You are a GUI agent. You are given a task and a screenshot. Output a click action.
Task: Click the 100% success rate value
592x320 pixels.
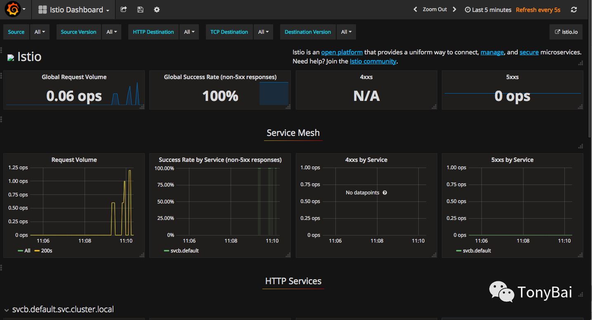tap(220, 96)
